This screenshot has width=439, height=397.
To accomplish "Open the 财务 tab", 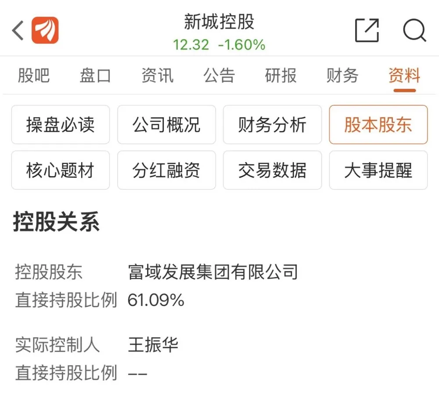I will coord(342,76).
